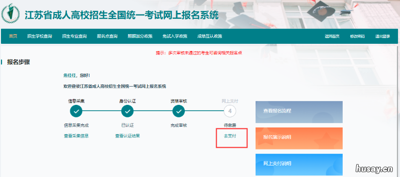Viewport: 400px width, 177px height.
Task: Click 修改密码 to change password
Action: click(x=357, y=36)
